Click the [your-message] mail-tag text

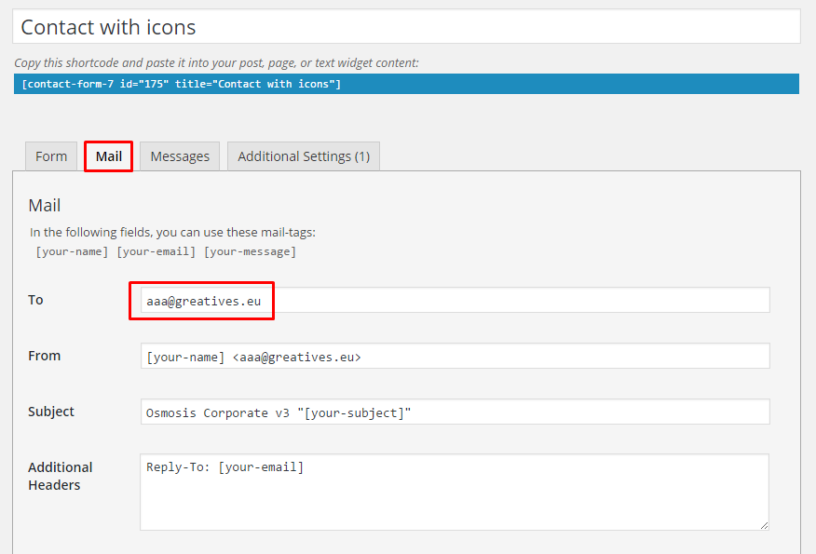(x=250, y=251)
